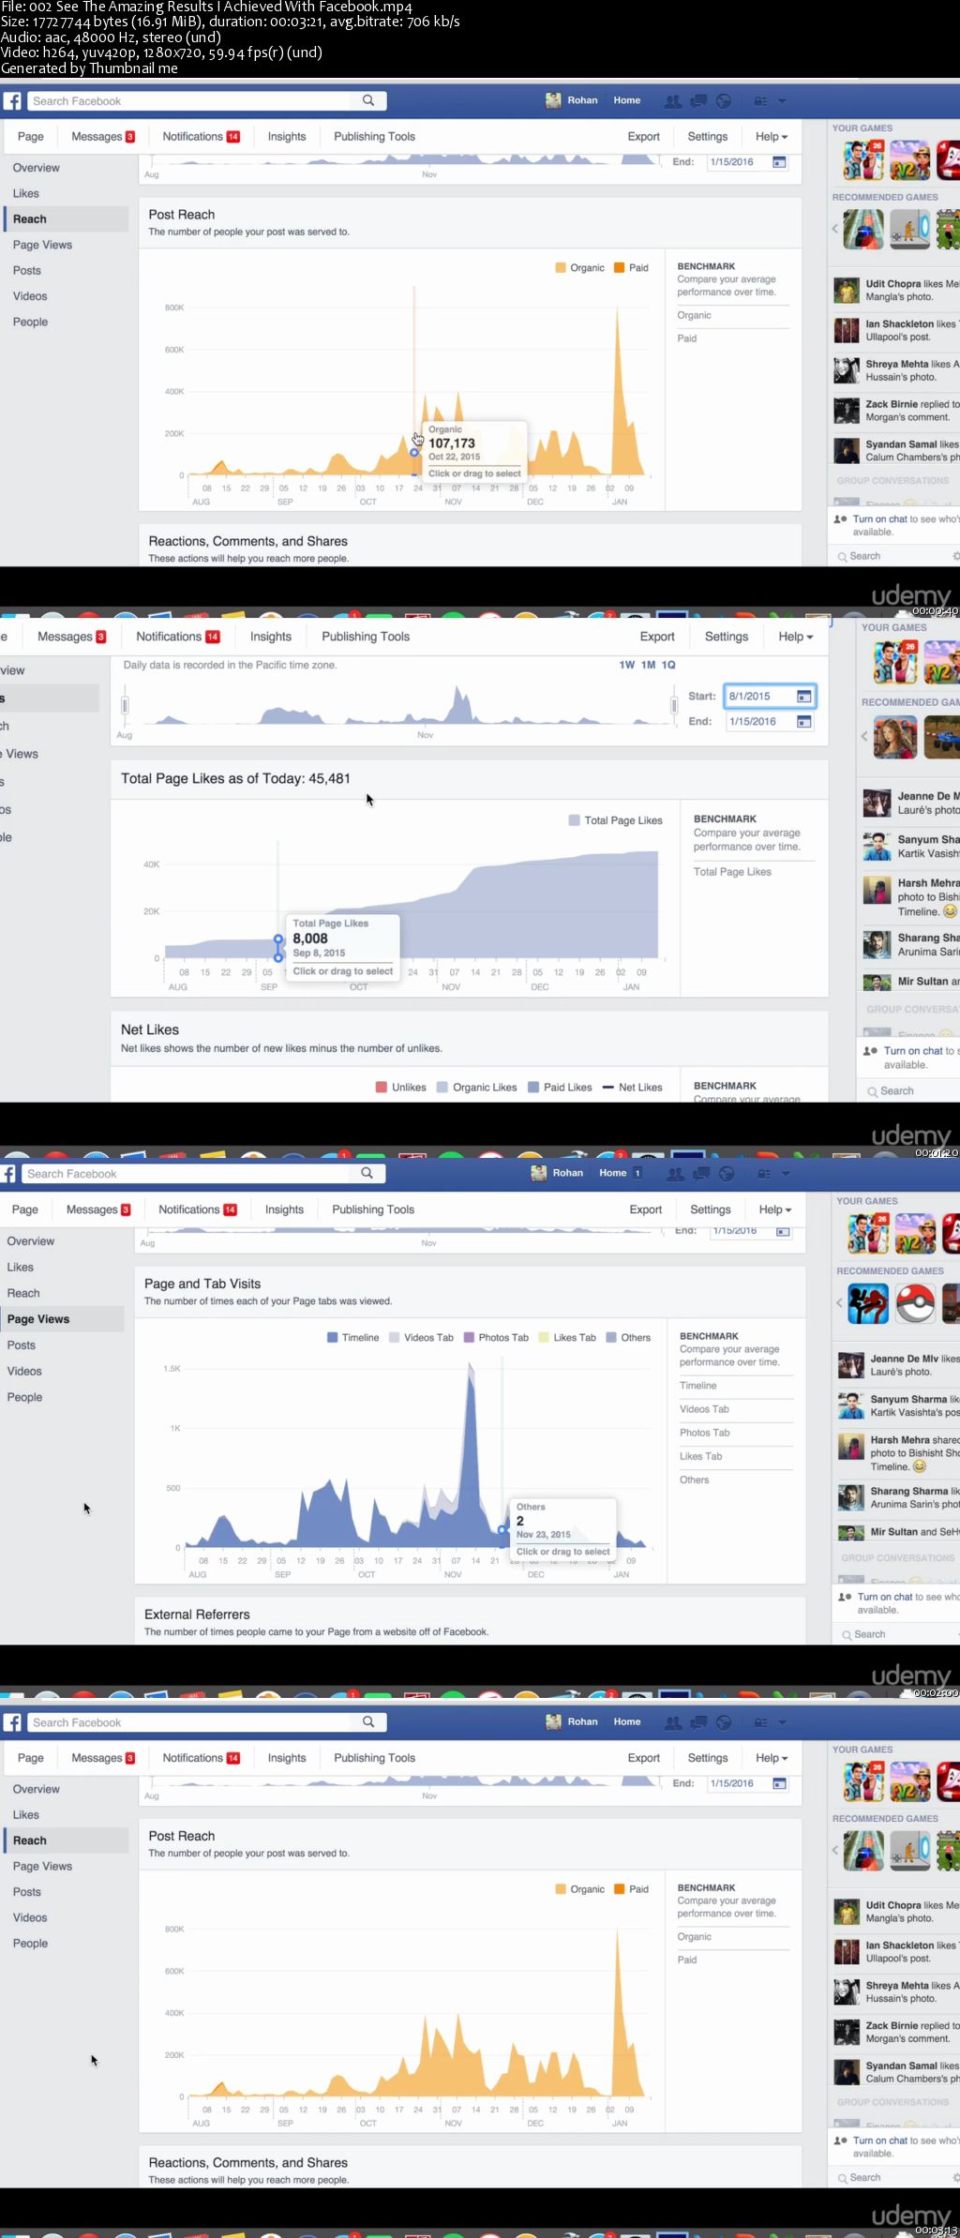
Task: Open notifications globe icon in 107,173 tooltip frame
Action: tap(724, 100)
